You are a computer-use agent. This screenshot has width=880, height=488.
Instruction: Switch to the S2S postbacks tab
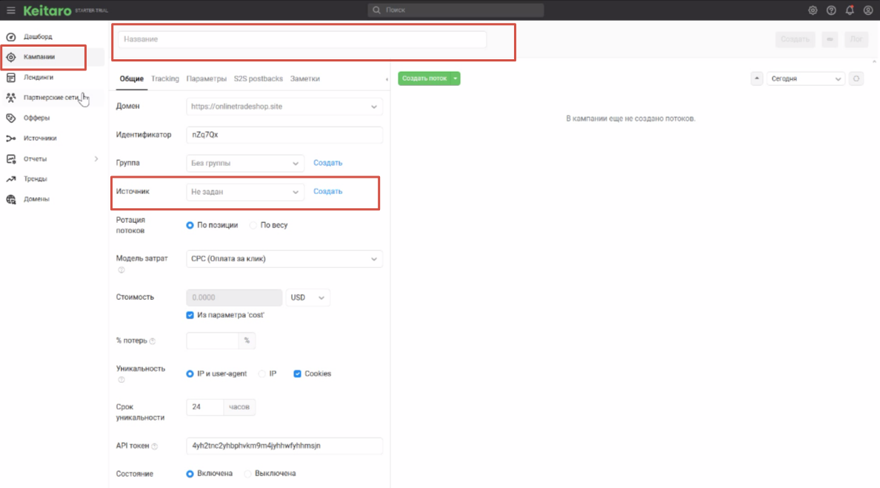pos(259,78)
